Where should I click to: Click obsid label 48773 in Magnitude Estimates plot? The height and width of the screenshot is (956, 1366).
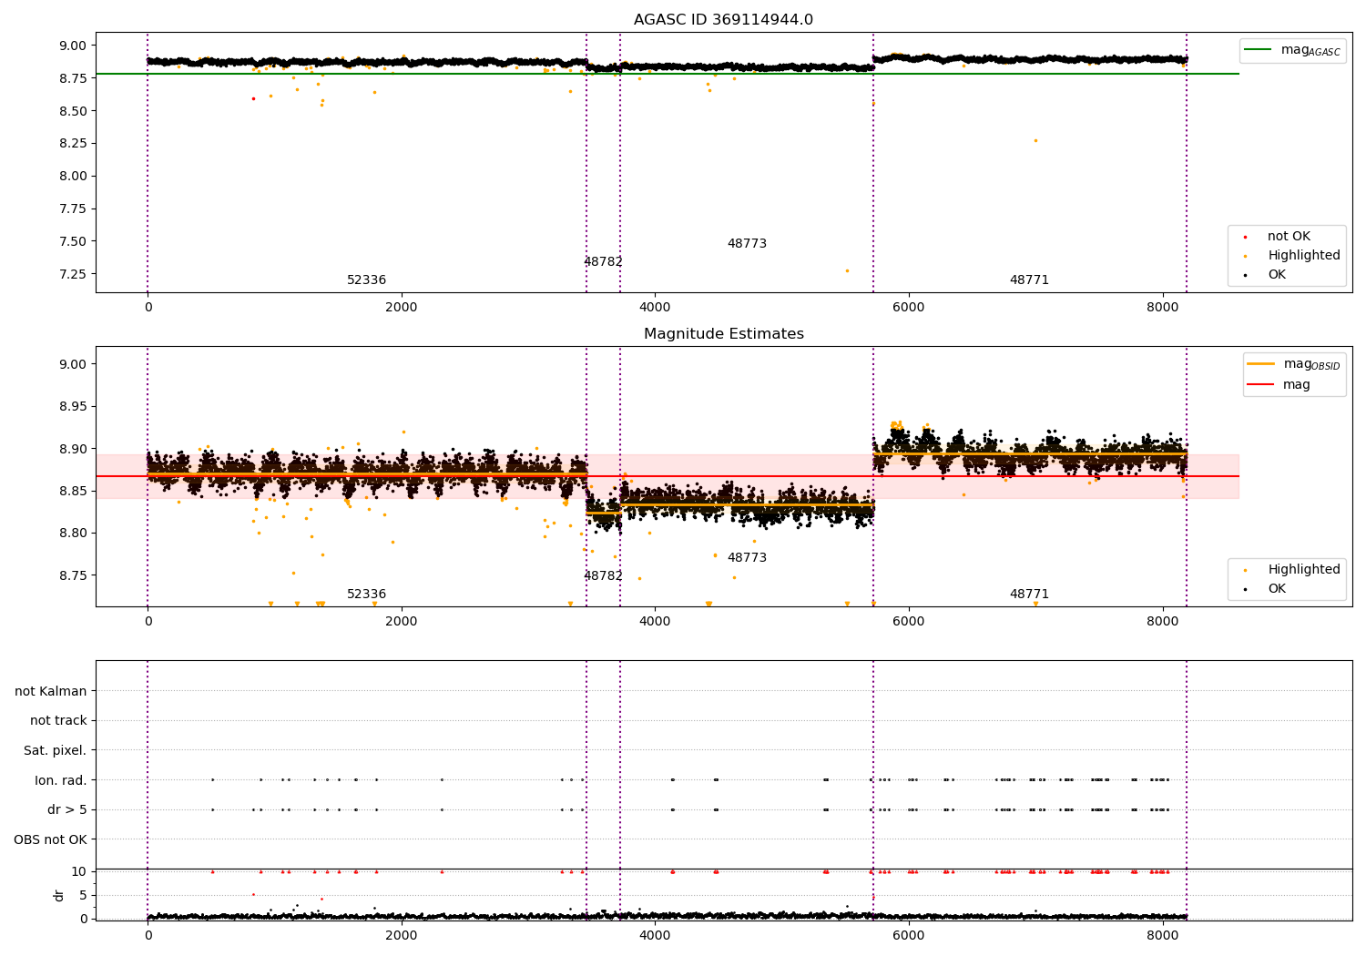pos(747,558)
